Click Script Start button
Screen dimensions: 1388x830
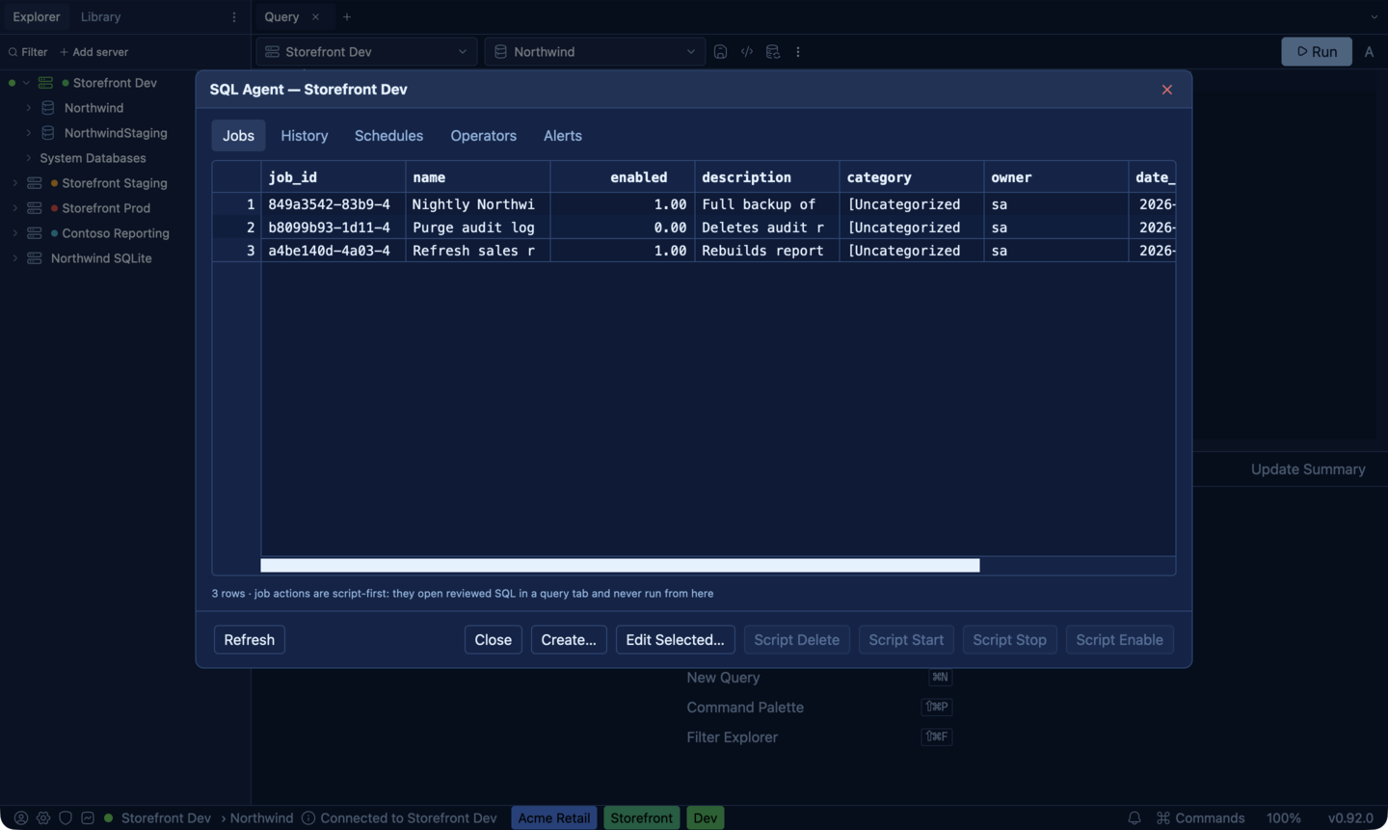pos(906,640)
